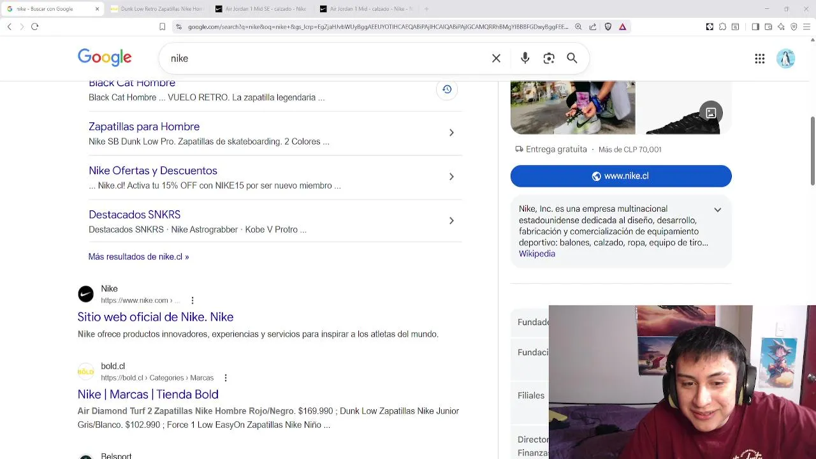Image resolution: width=816 pixels, height=459 pixels.
Task: Open the image gallery icon on the shoe photo
Action: (710, 113)
